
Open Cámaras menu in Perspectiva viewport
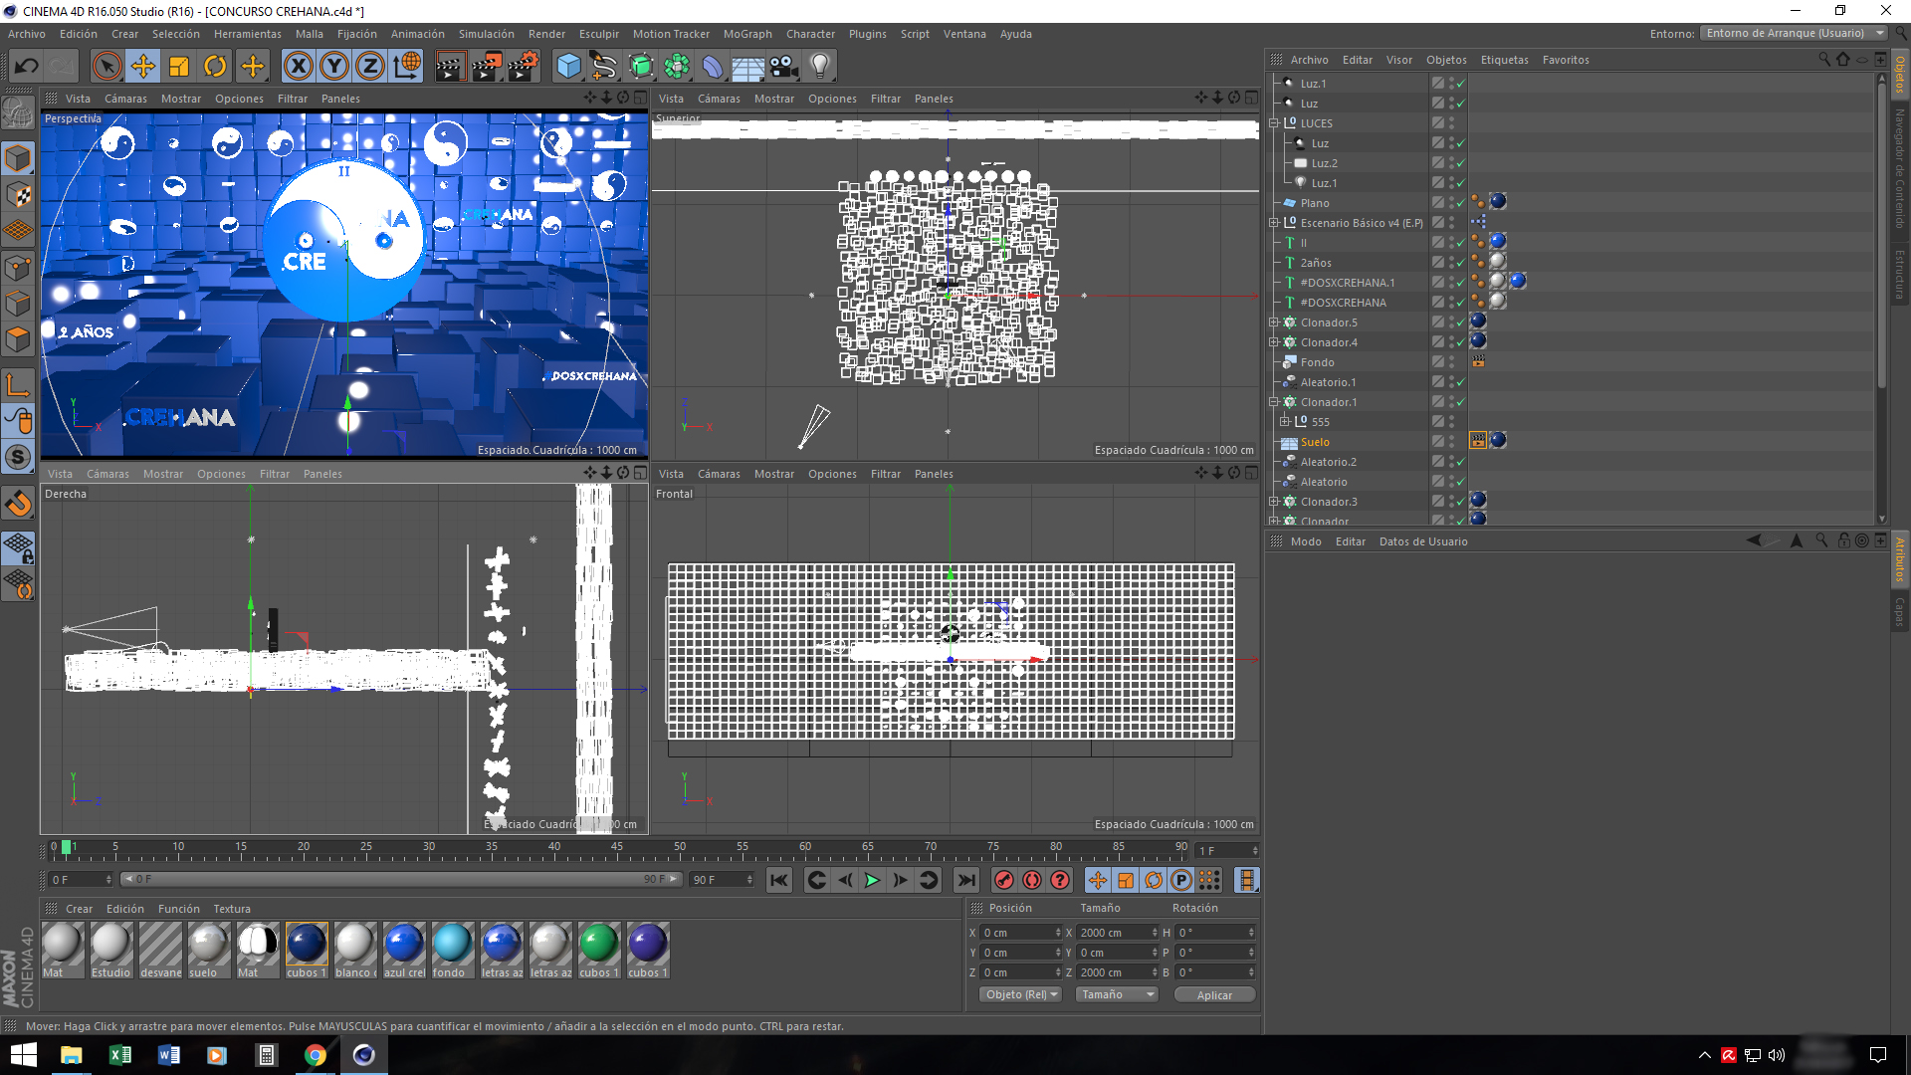tap(125, 99)
